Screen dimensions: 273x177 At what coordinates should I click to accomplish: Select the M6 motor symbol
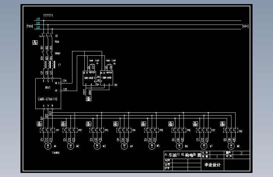(x=179, y=146)
